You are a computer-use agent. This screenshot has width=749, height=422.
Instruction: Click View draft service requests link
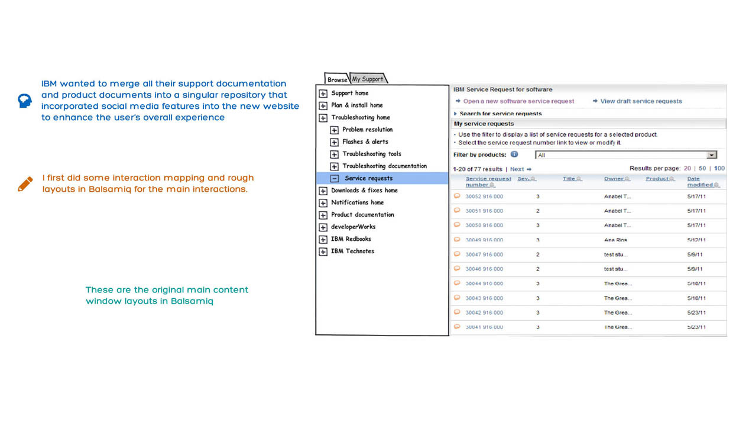click(x=641, y=101)
